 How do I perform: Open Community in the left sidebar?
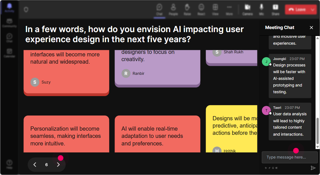click(10, 23)
